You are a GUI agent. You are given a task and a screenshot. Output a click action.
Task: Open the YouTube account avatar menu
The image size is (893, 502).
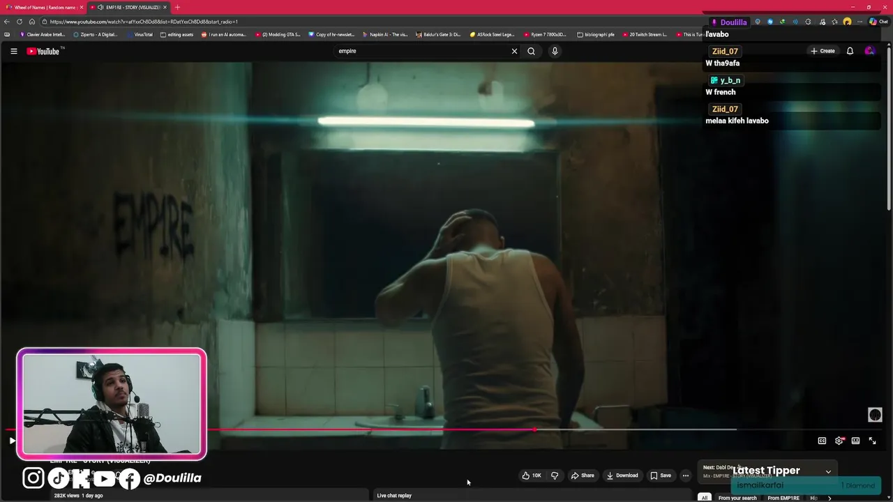coord(869,51)
